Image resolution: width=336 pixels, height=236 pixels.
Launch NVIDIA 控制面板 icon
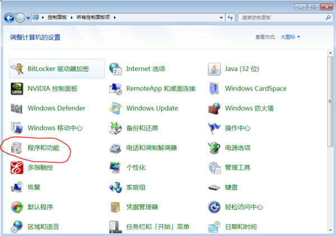17,88
